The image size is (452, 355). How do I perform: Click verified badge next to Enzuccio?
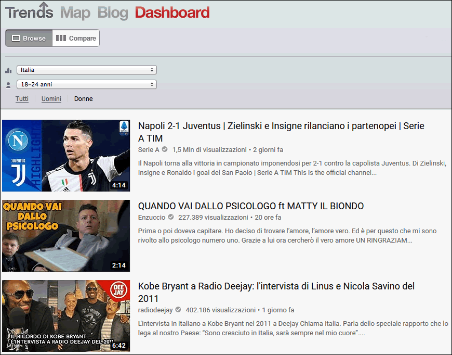tap(171, 217)
